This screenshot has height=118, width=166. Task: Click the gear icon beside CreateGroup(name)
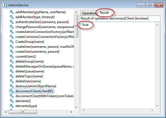point(12,42)
